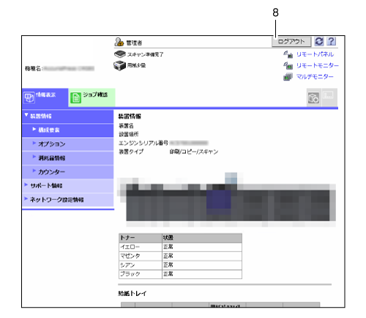Switch to the 情報表示 tab
Viewport: 366px width, 318px height.
(45, 97)
